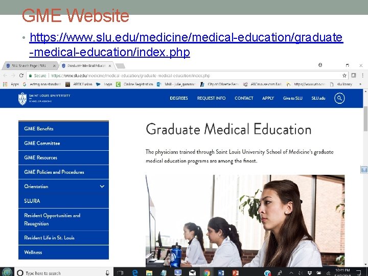
Task: Open the SLURA sidebar item
Action: (63, 201)
